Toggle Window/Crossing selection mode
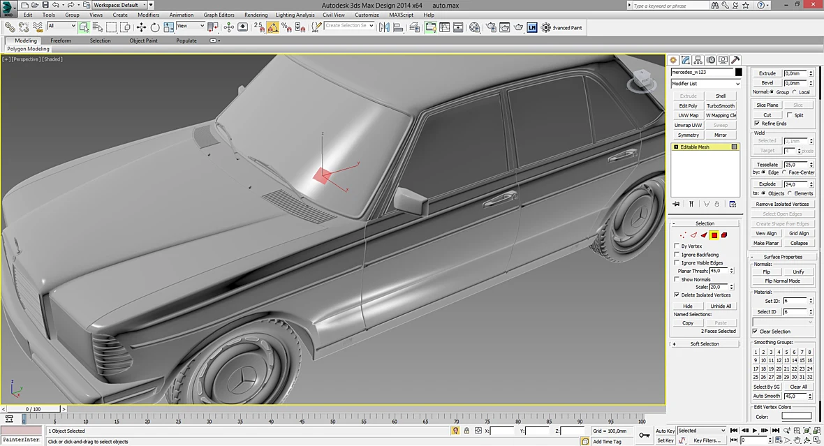 [125, 27]
